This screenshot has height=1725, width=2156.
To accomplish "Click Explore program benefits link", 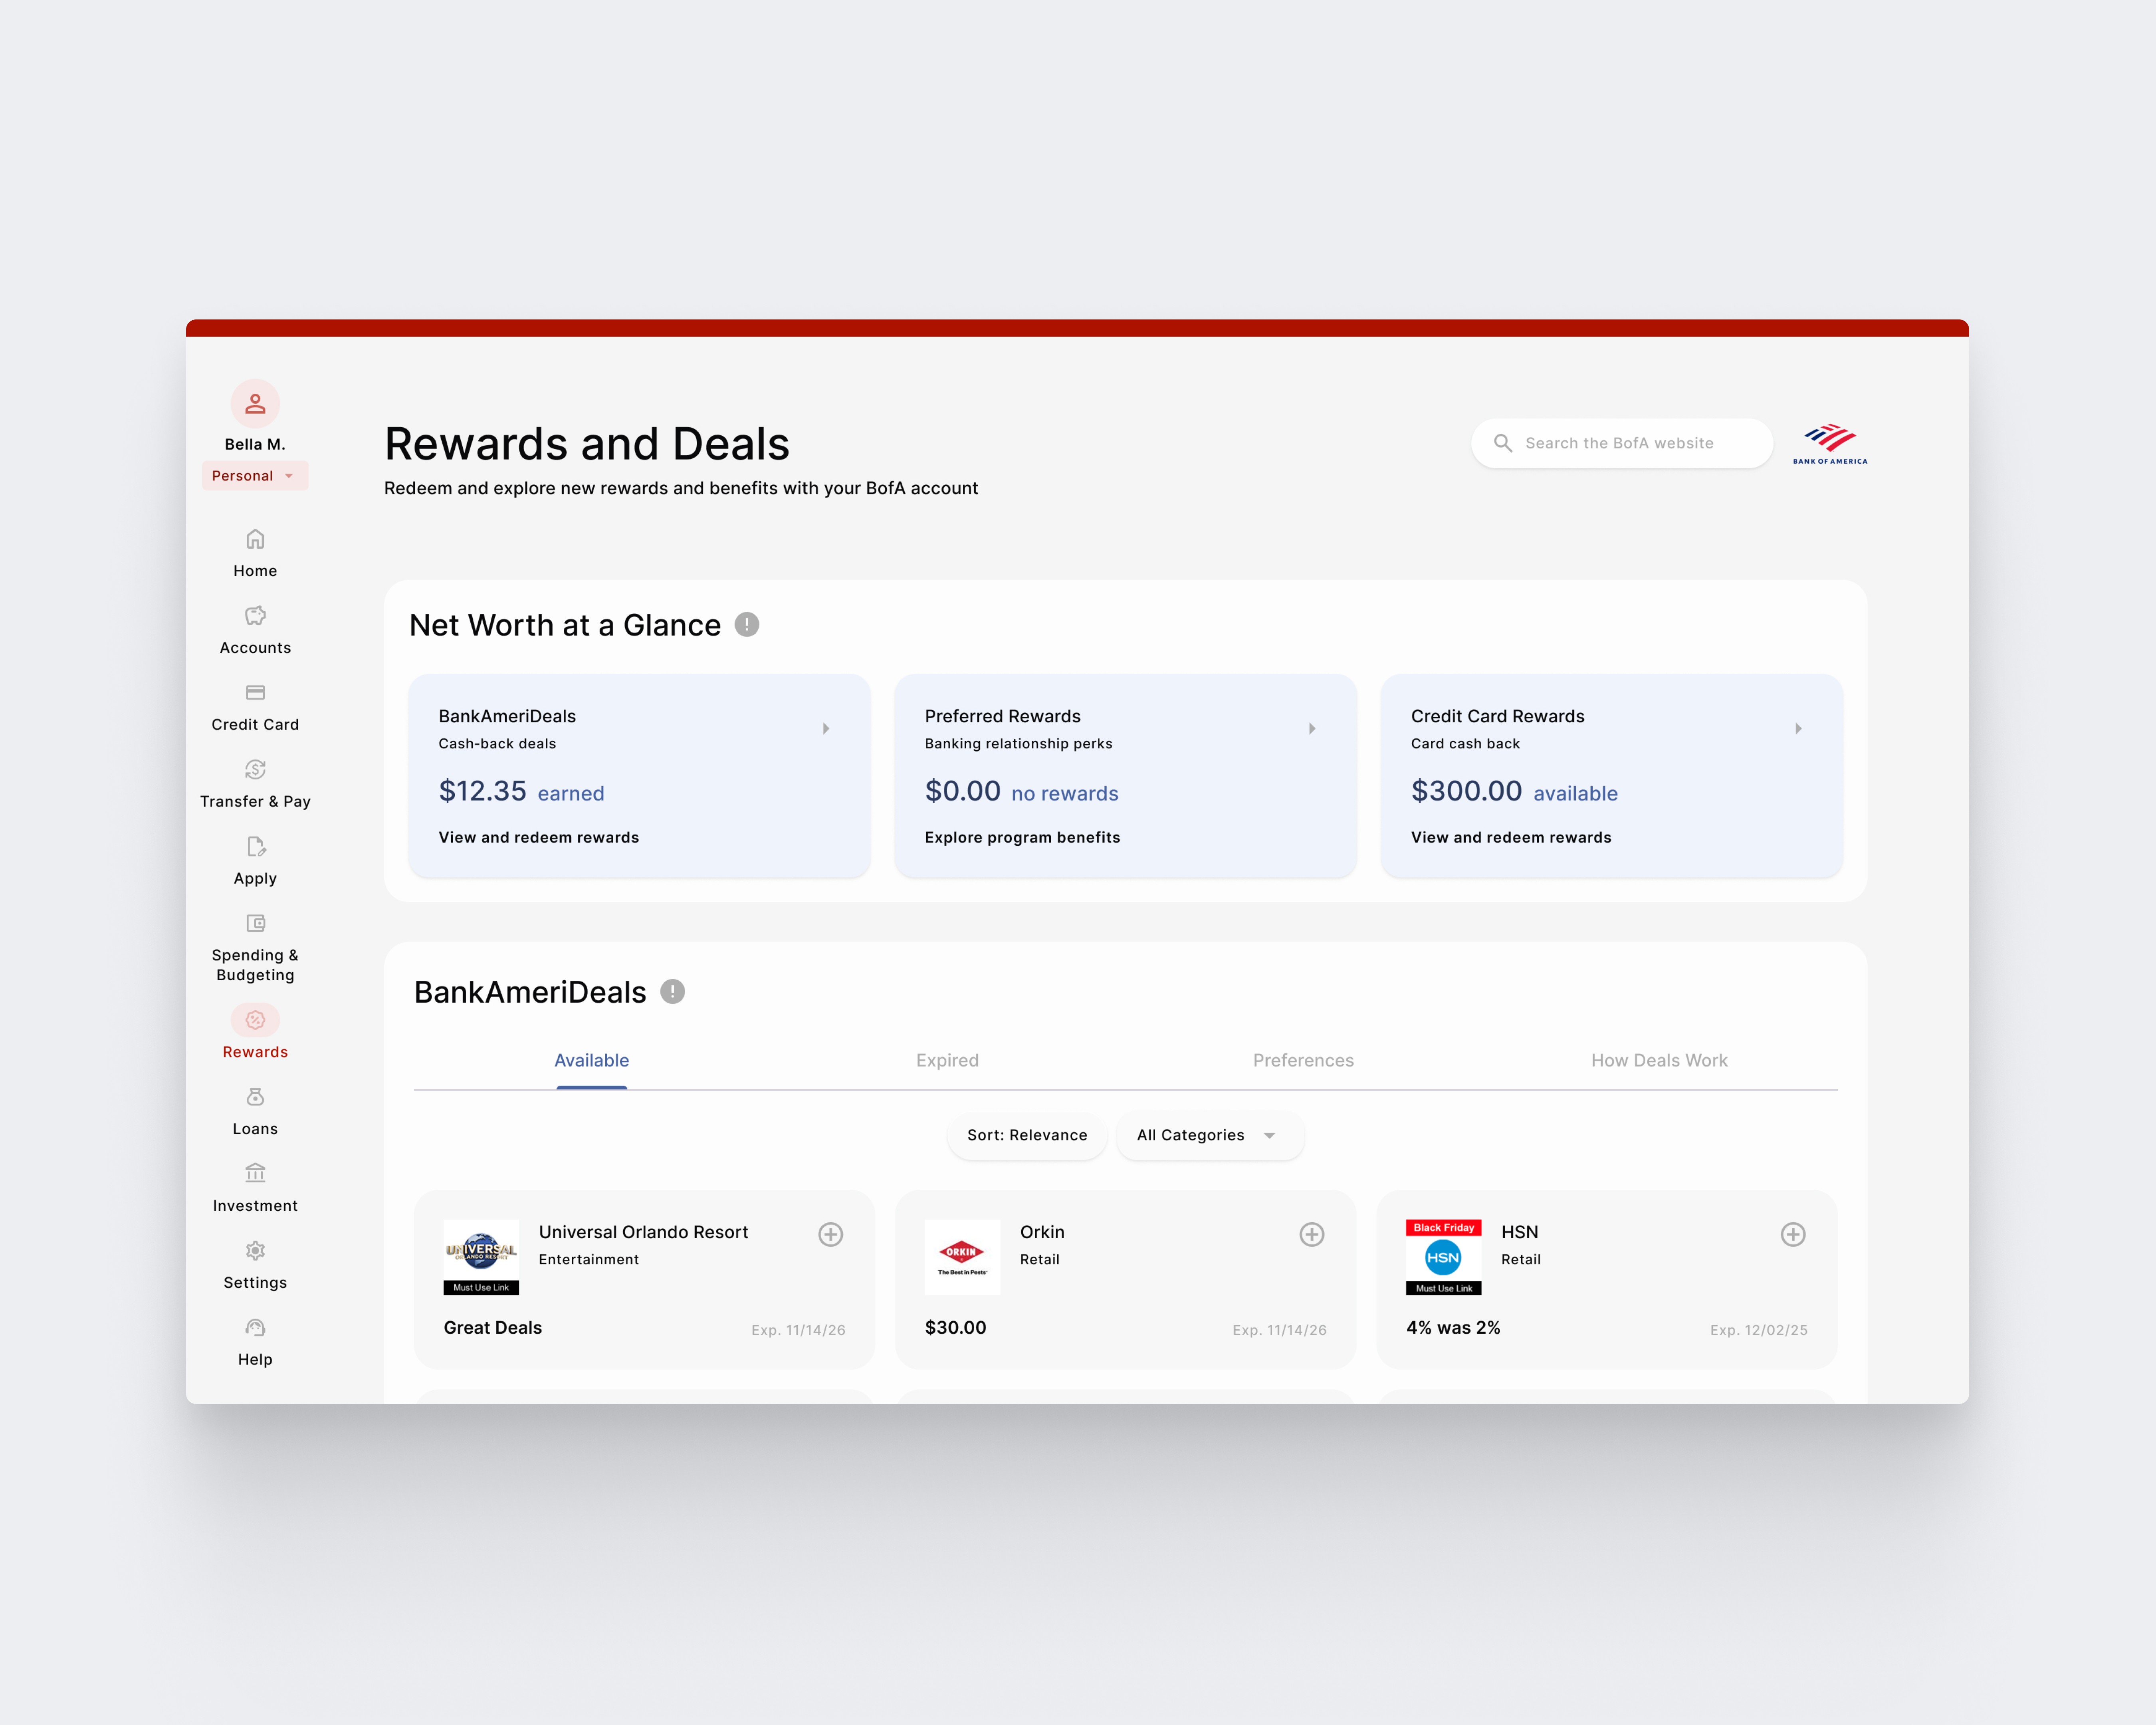I will click(x=1022, y=837).
